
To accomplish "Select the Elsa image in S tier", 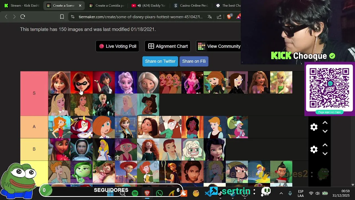I will click(x=126, y=82).
